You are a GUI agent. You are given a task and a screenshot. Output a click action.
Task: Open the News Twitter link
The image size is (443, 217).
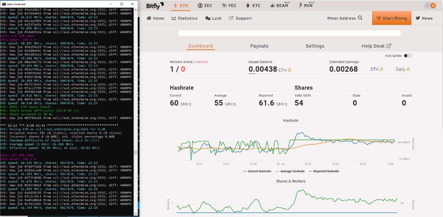pos(424,18)
